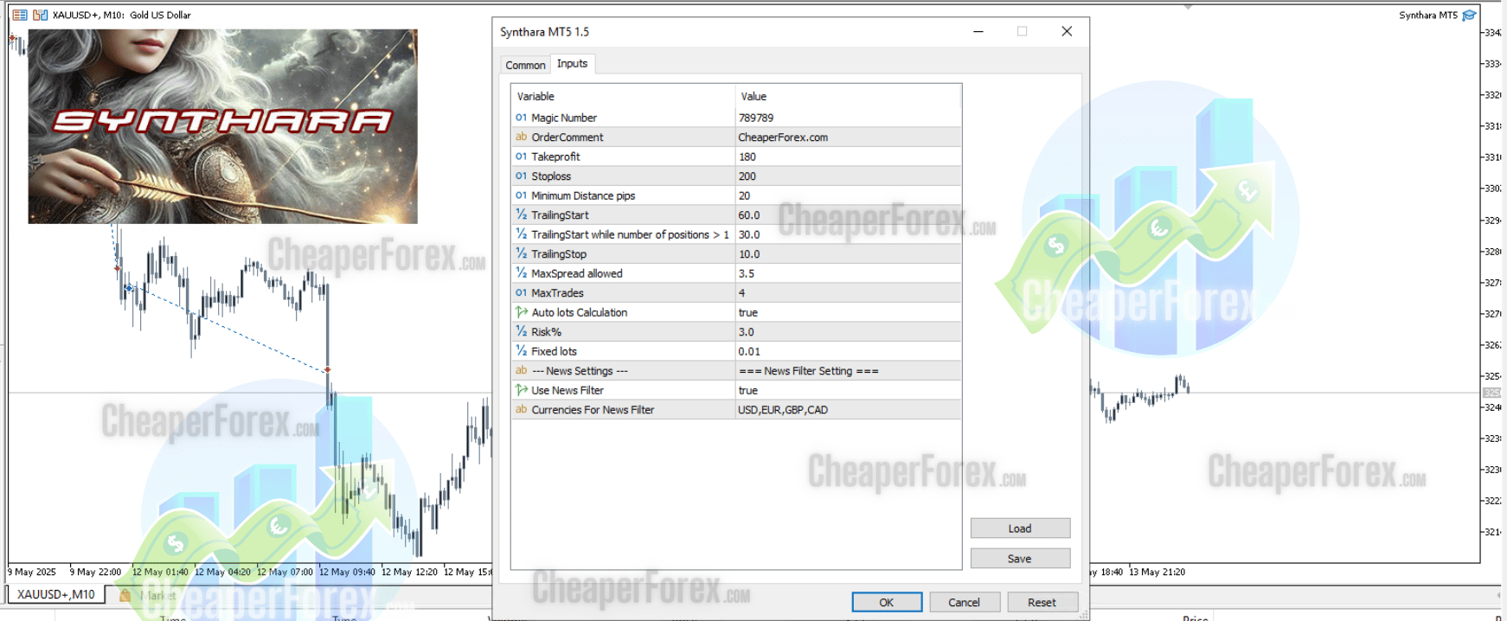Confirm settings with the OK button
The image size is (1507, 621).
[x=887, y=602]
